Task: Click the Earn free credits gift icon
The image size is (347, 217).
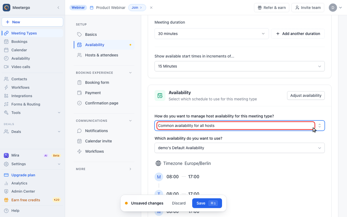Action: click(6, 200)
